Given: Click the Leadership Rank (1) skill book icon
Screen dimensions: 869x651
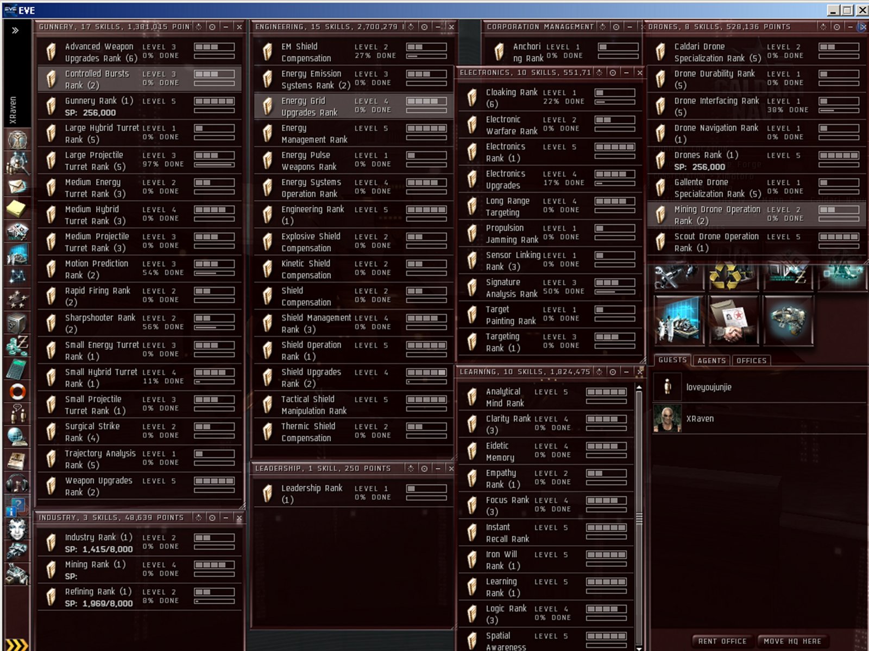Looking at the screenshot, I should 267,494.
